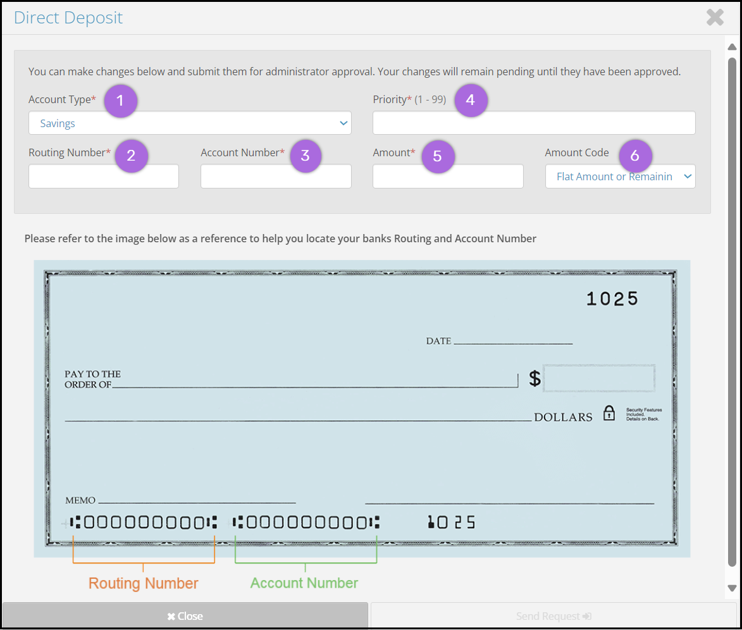Viewport: 742px width, 630px height.
Task: Click the purple numbered badge 6 beside Amount Code
Action: coord(635,156)
